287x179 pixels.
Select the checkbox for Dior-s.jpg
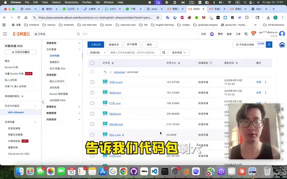[x=92, y=135]
